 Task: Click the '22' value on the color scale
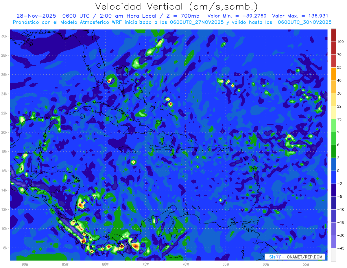339,106
